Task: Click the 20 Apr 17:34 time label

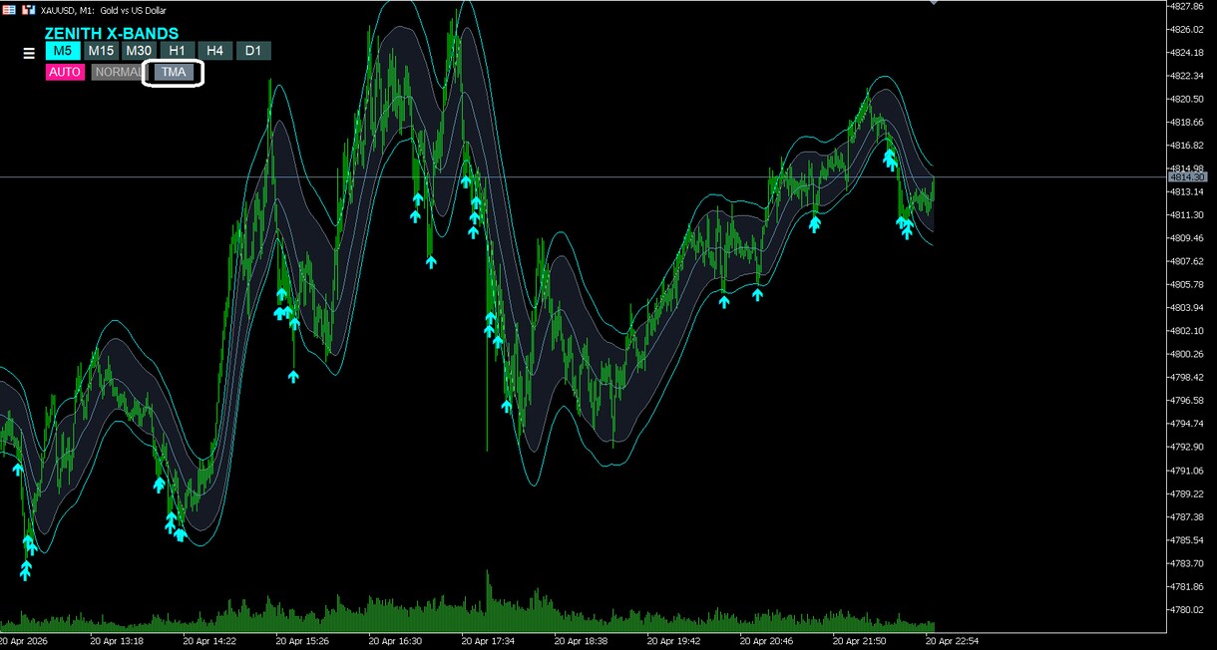Action: point(488,641)
